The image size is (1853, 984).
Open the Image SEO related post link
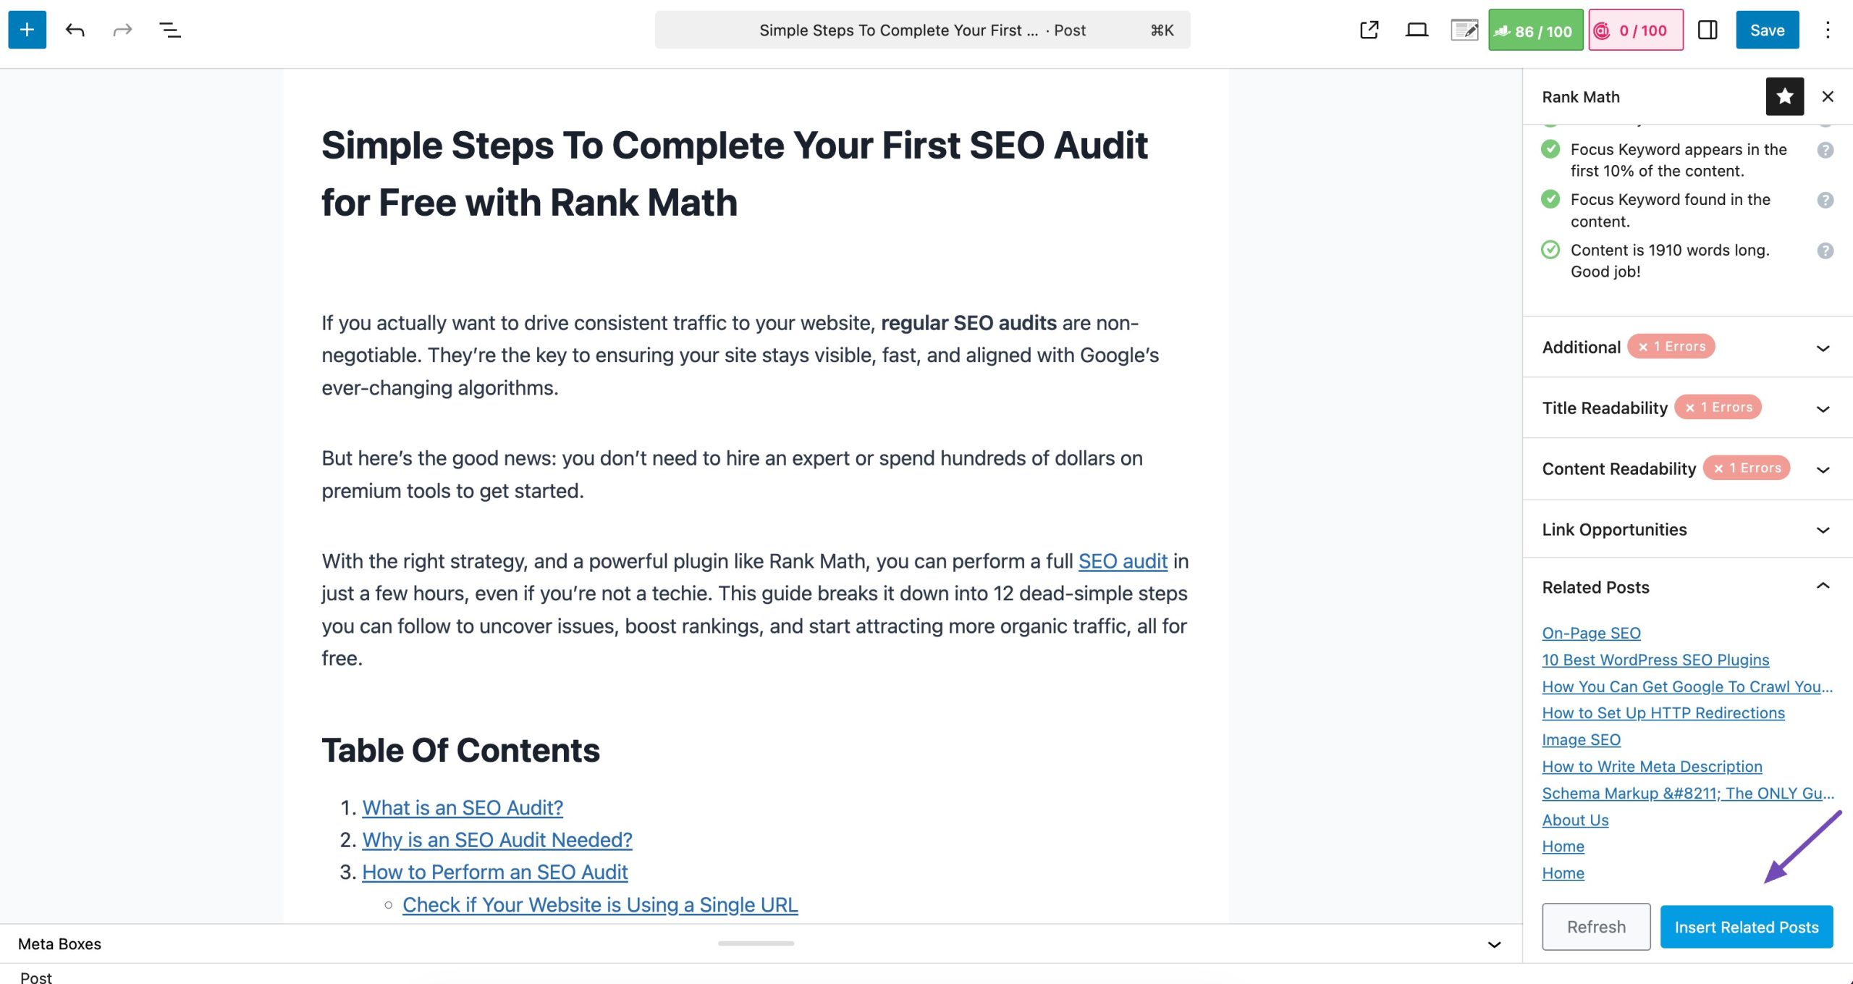[1581, 739]
